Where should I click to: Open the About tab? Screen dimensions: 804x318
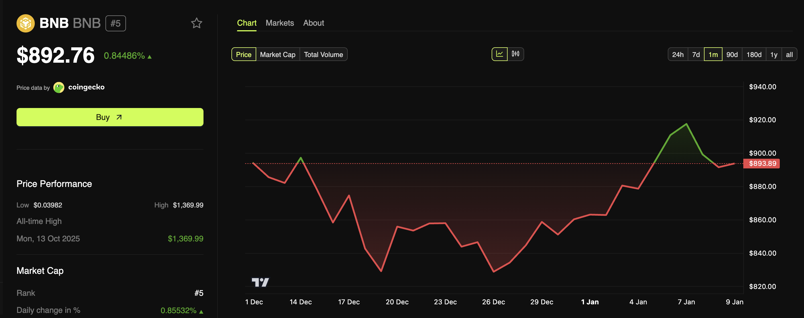click(x=313, y=23)
